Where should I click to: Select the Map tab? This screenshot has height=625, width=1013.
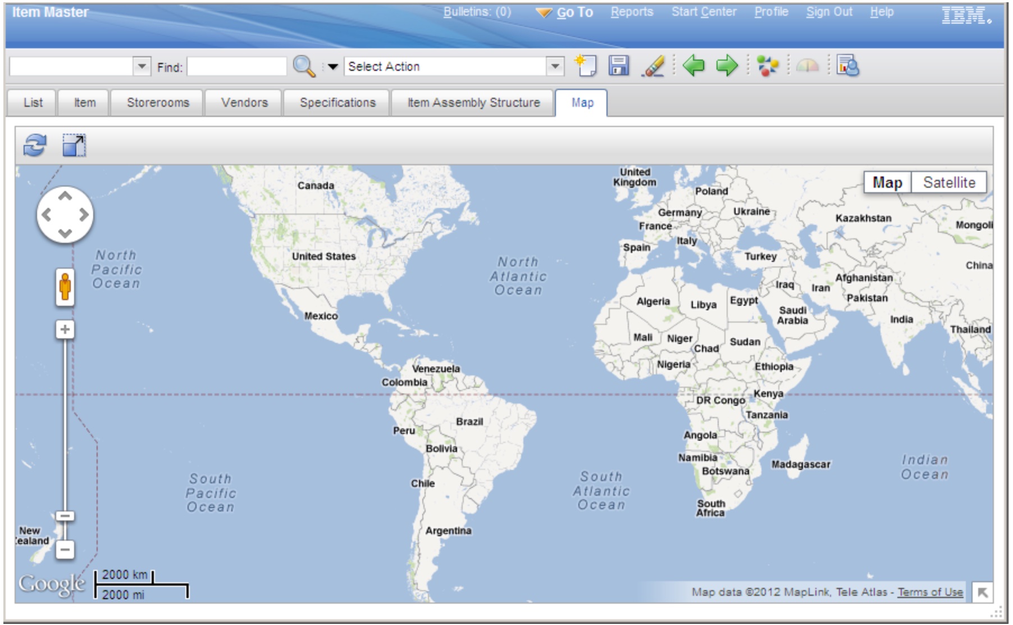582,103
